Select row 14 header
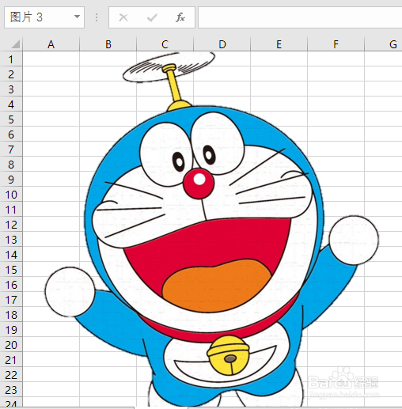Screen dimensions: 402x409 11,254
